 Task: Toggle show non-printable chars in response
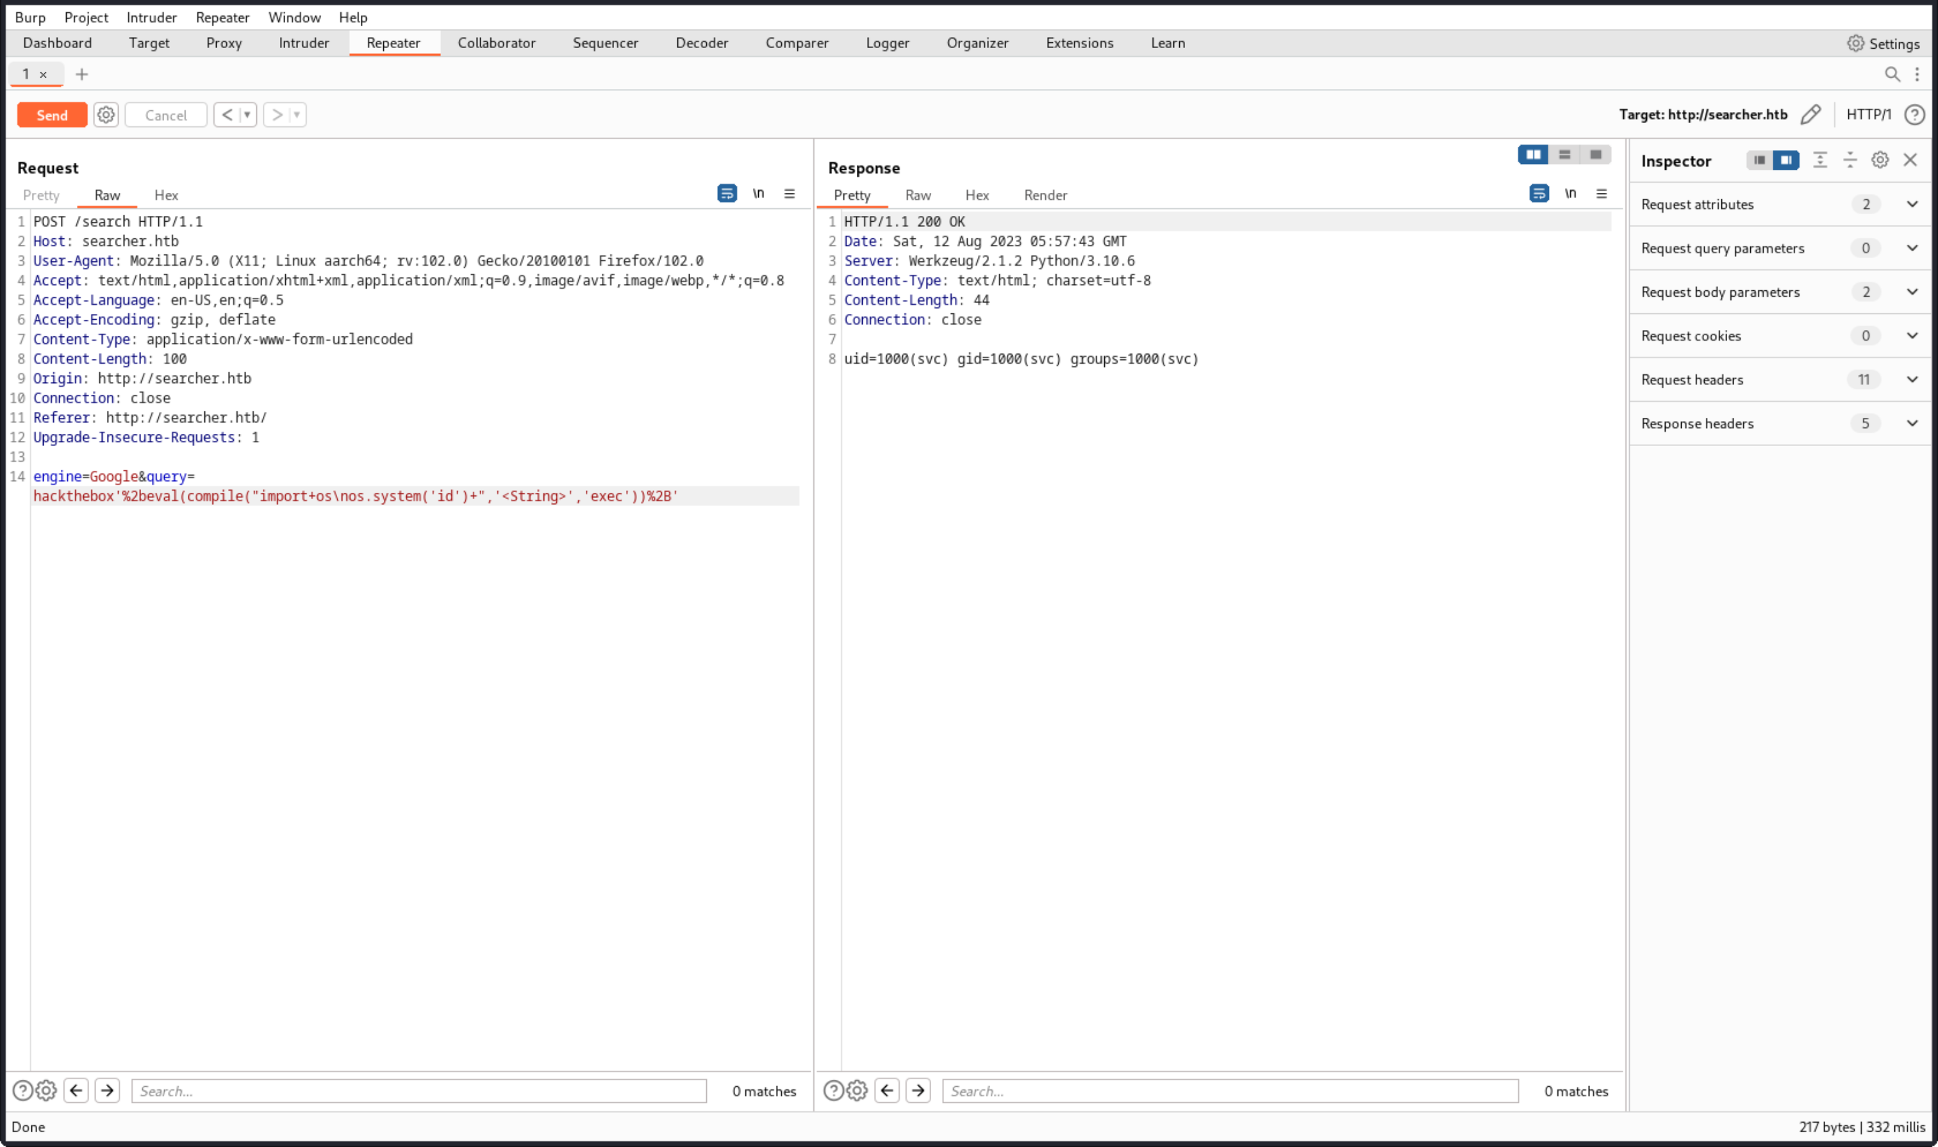(x=1570, y=194)
